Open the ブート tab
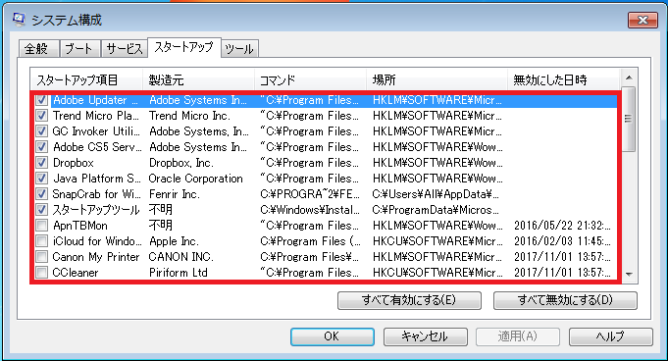This screenshot has height=361, width=668. click(79, 49)
